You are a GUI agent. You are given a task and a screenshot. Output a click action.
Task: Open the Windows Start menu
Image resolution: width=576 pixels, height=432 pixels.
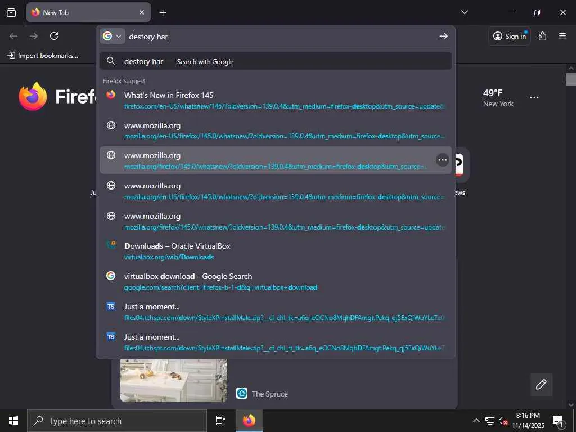coord(13,421)
